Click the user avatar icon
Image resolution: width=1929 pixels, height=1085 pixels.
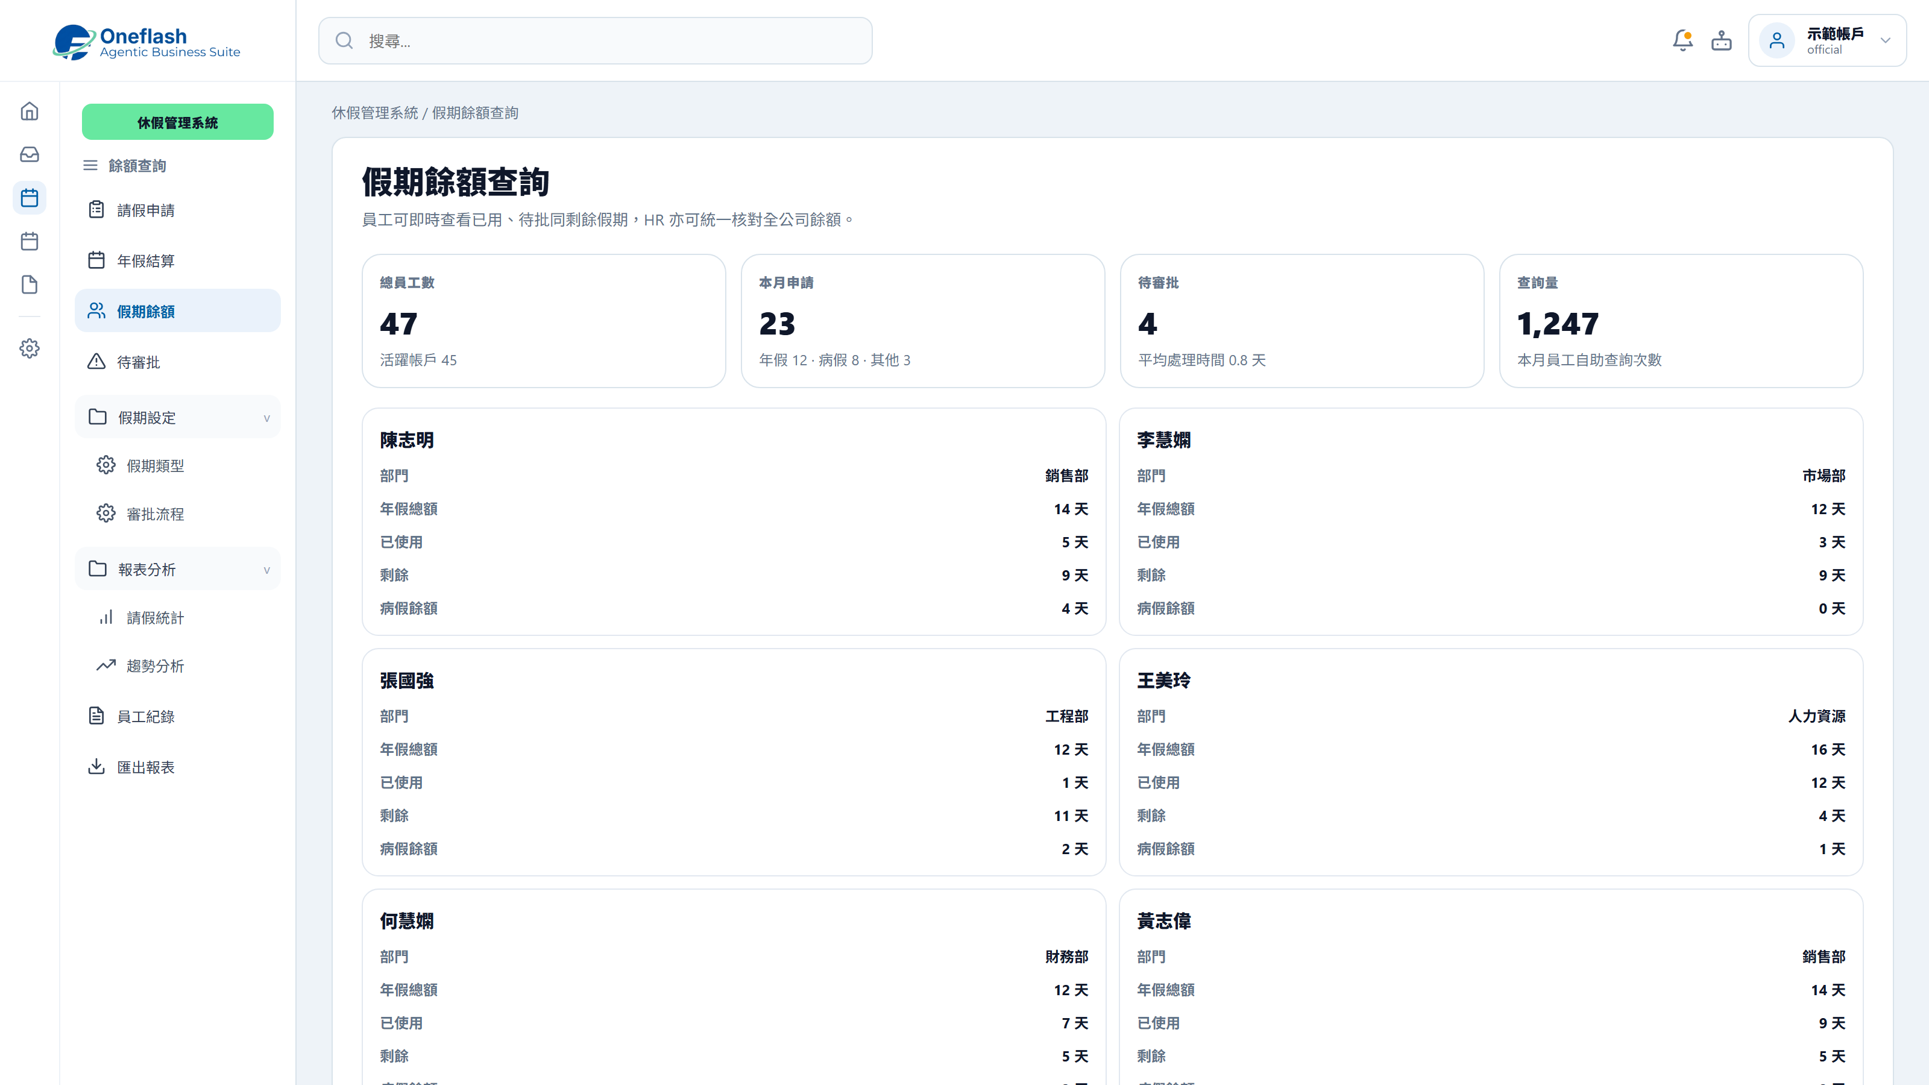pos(1777,40)
